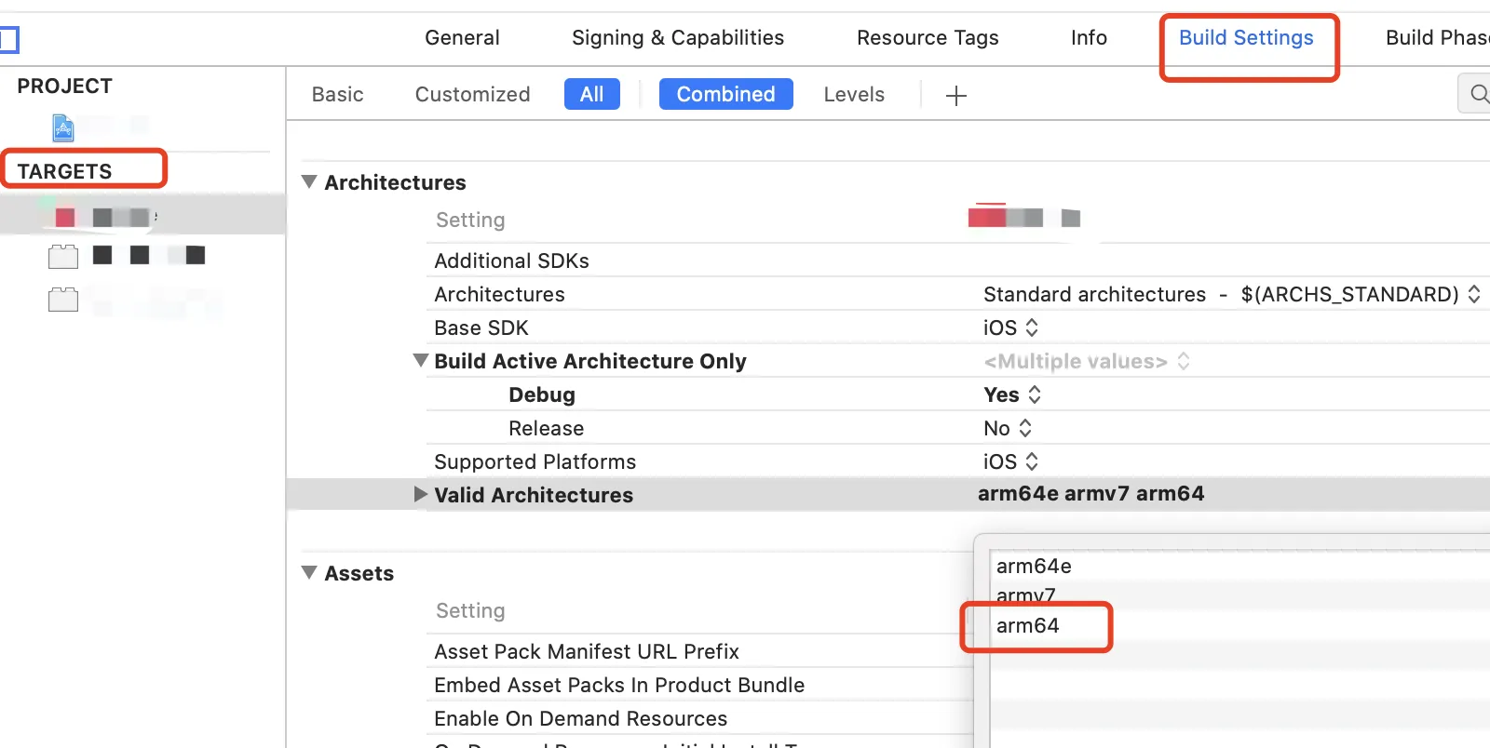Switch view to Combined
Image resolution: width=1490 pixels, height=748 pixels.
pyautogui.click(x=725, y=94)
